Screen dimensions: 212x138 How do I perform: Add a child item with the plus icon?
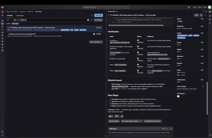[166, 129]
